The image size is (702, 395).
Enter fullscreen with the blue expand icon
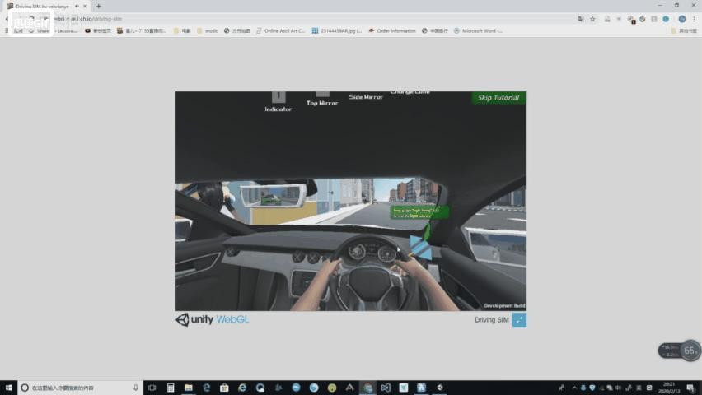[519, 320]
